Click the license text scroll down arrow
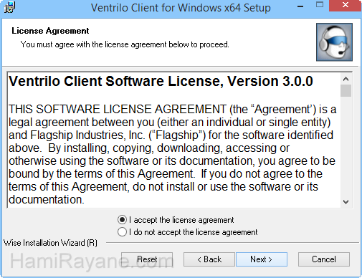 [346, 202]
